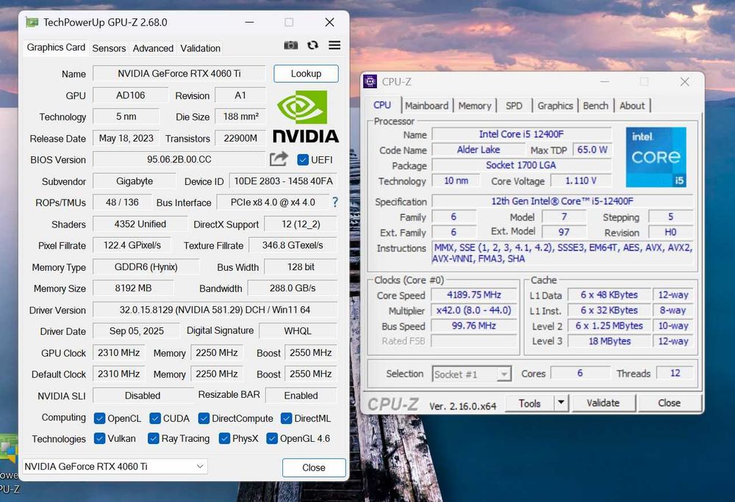This screenshot has height=502, width=735.
Task: Select the Graphics Card tab in GPU-Z
Action: pos(56,47)
